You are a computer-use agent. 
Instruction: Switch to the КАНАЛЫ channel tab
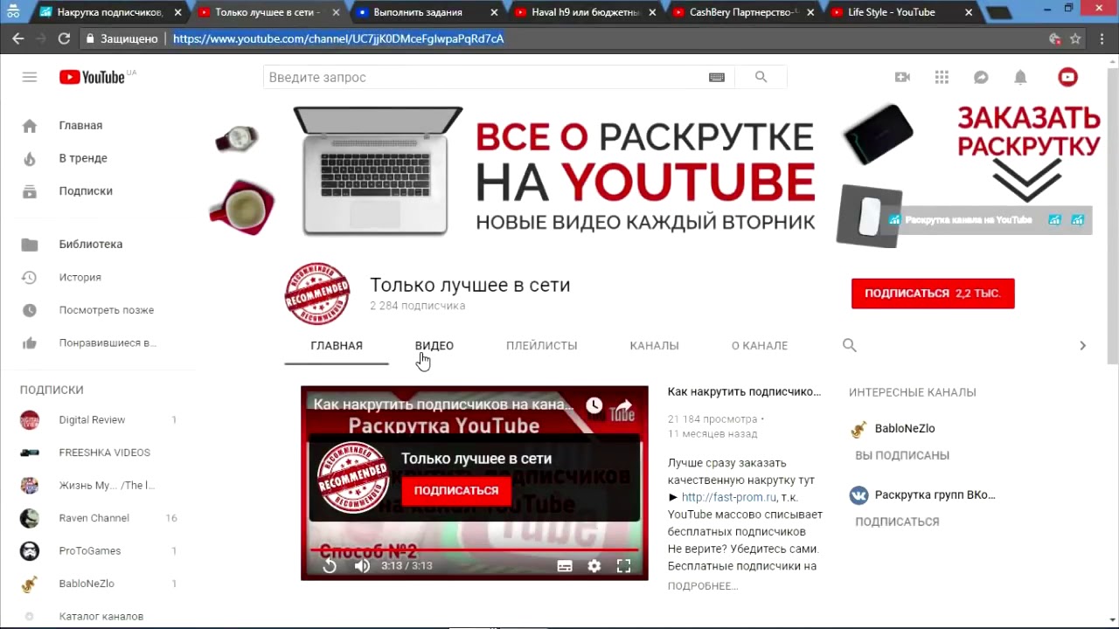tap(655, 345)
